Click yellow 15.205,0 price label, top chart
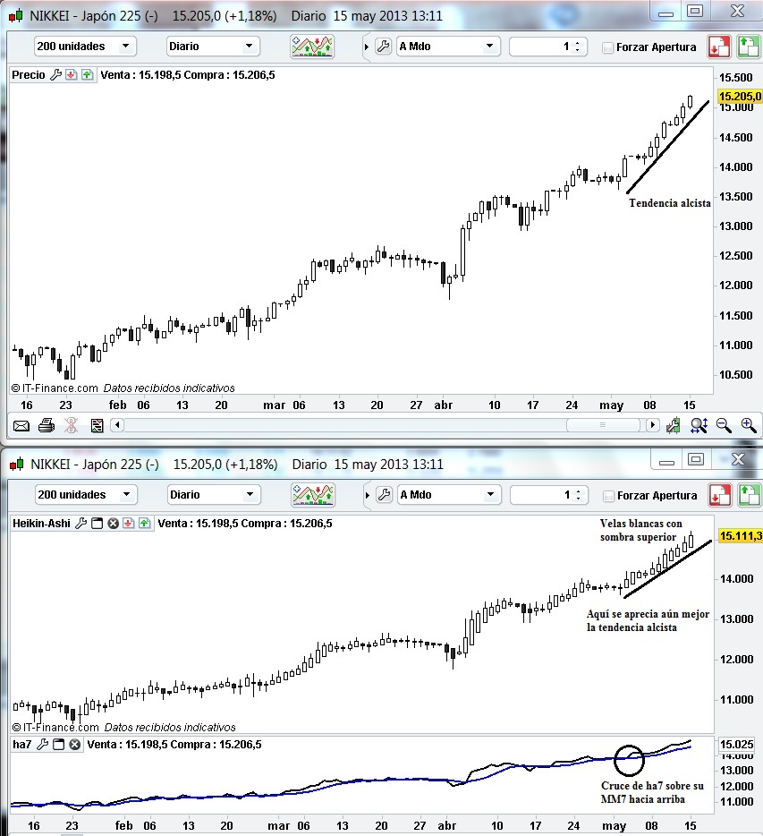The image size is (763, 836). coord(740,97)
